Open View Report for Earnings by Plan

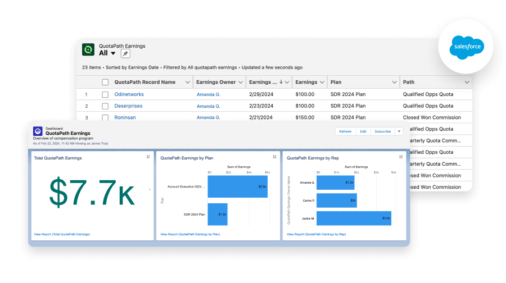point(190,234)
